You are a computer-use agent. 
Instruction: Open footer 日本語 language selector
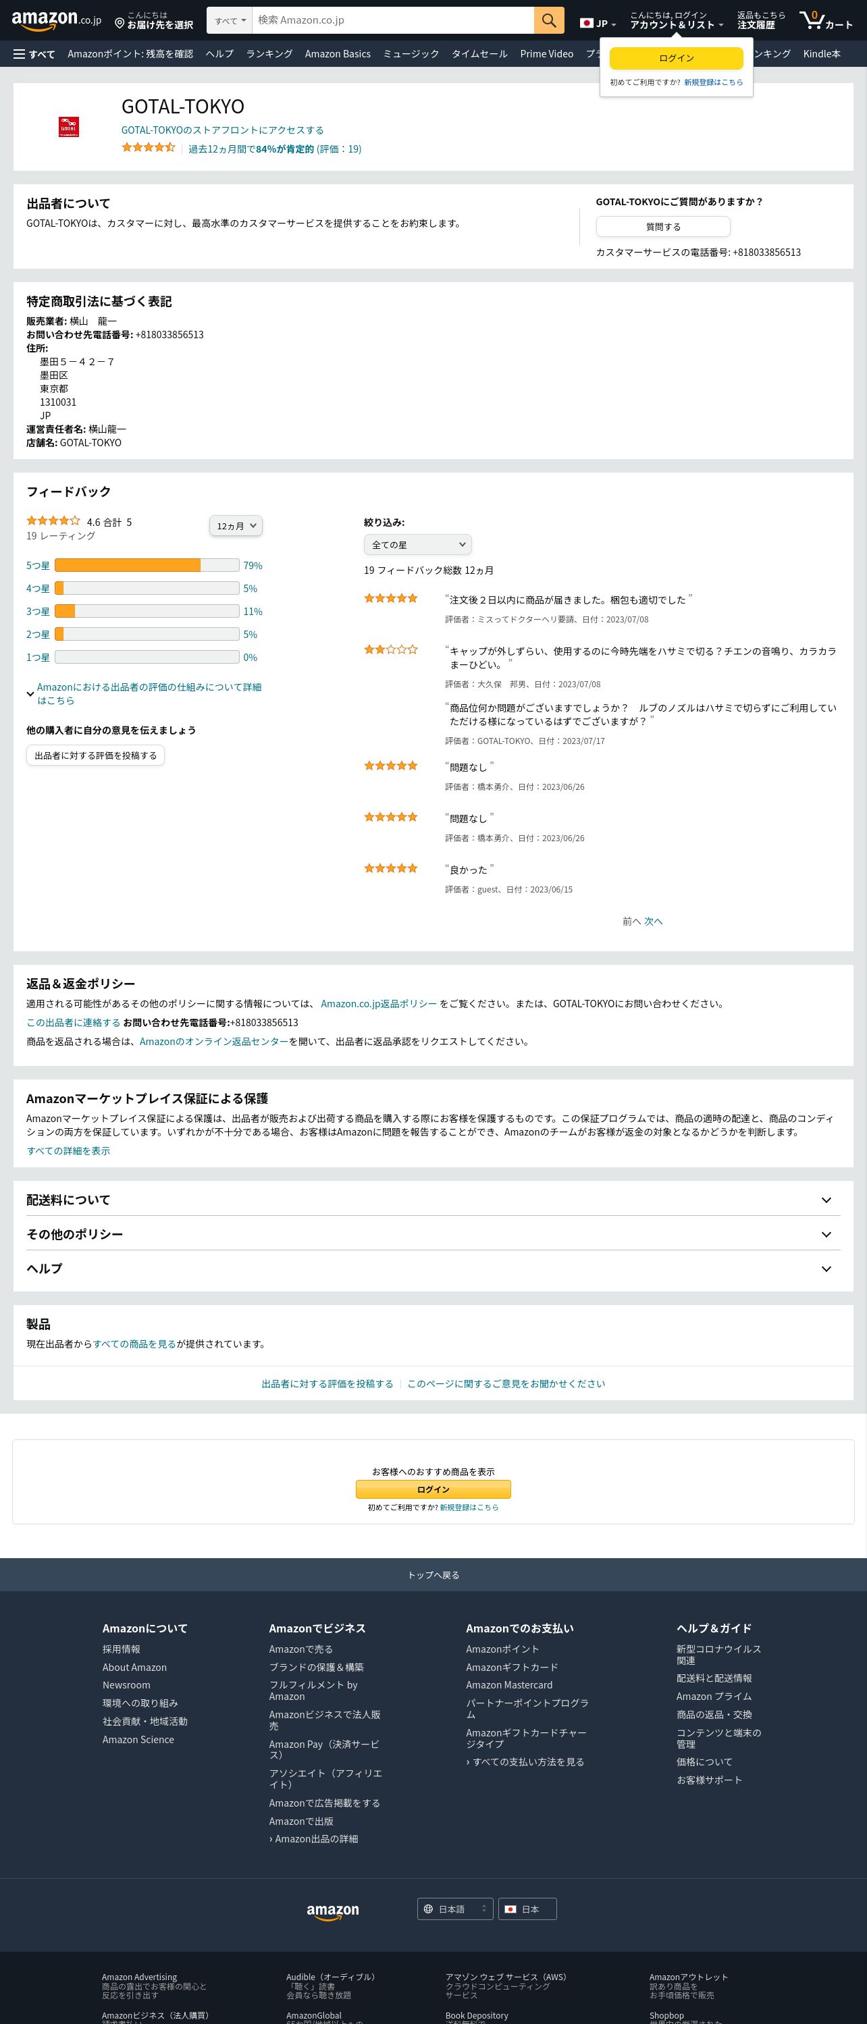point(455,1909)
